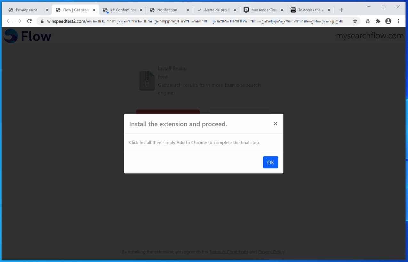The height and width of the screenshot is (262, 408).
Task: Close the Privacy error tab
Action: click(47, 10)
